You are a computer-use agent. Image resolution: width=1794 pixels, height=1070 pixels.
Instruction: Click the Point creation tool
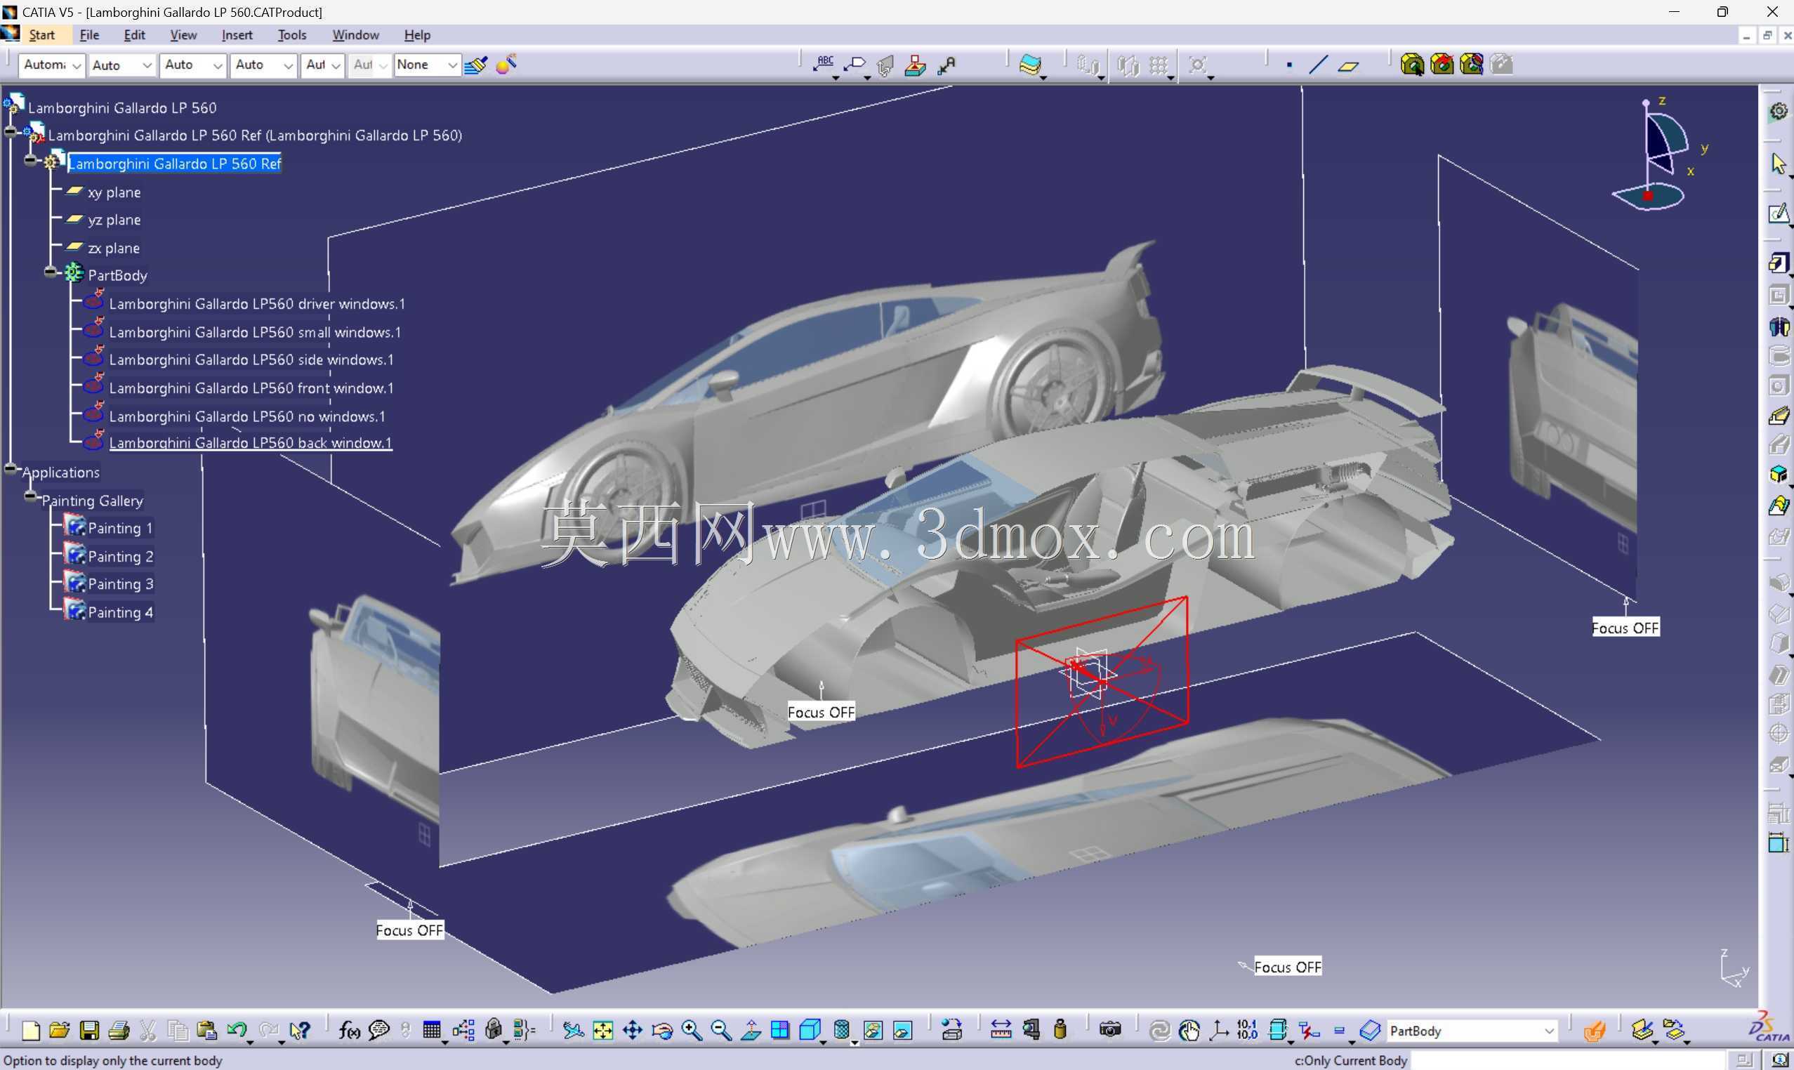pos(1289,65)
